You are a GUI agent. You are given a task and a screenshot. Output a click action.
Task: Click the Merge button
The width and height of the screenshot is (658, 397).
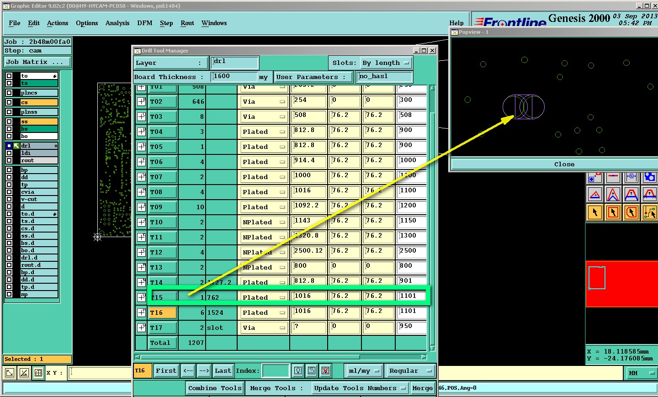[x=422, y=388]
